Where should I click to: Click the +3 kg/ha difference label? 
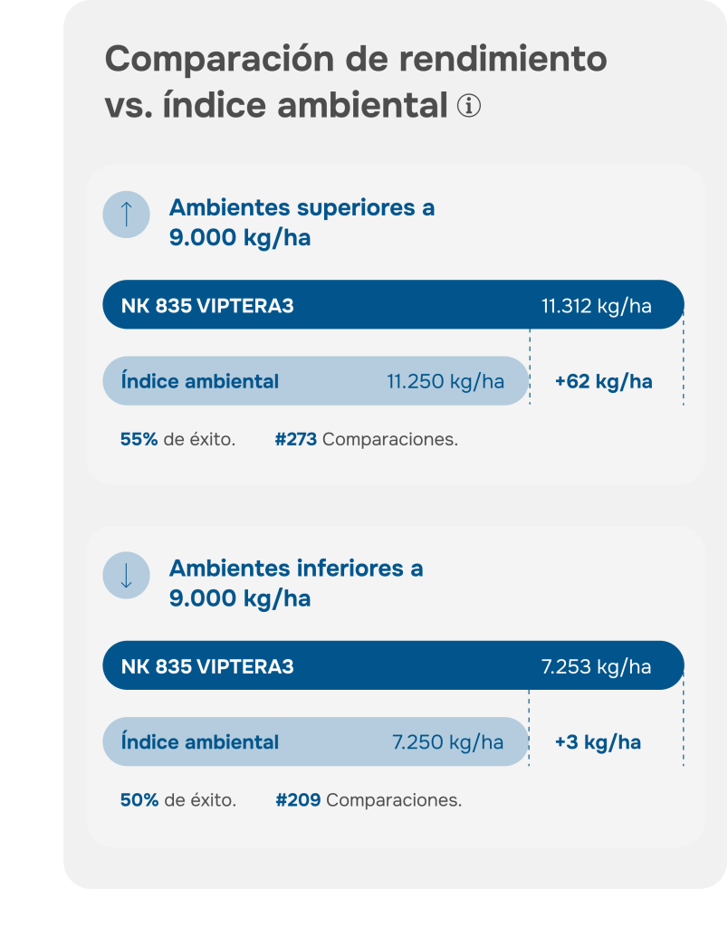click(598, 742)
